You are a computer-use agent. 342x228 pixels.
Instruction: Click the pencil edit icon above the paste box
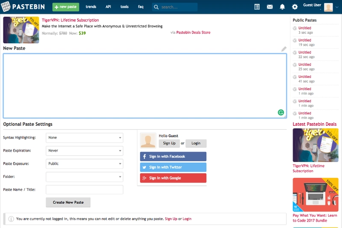click(x=283, y=49)
